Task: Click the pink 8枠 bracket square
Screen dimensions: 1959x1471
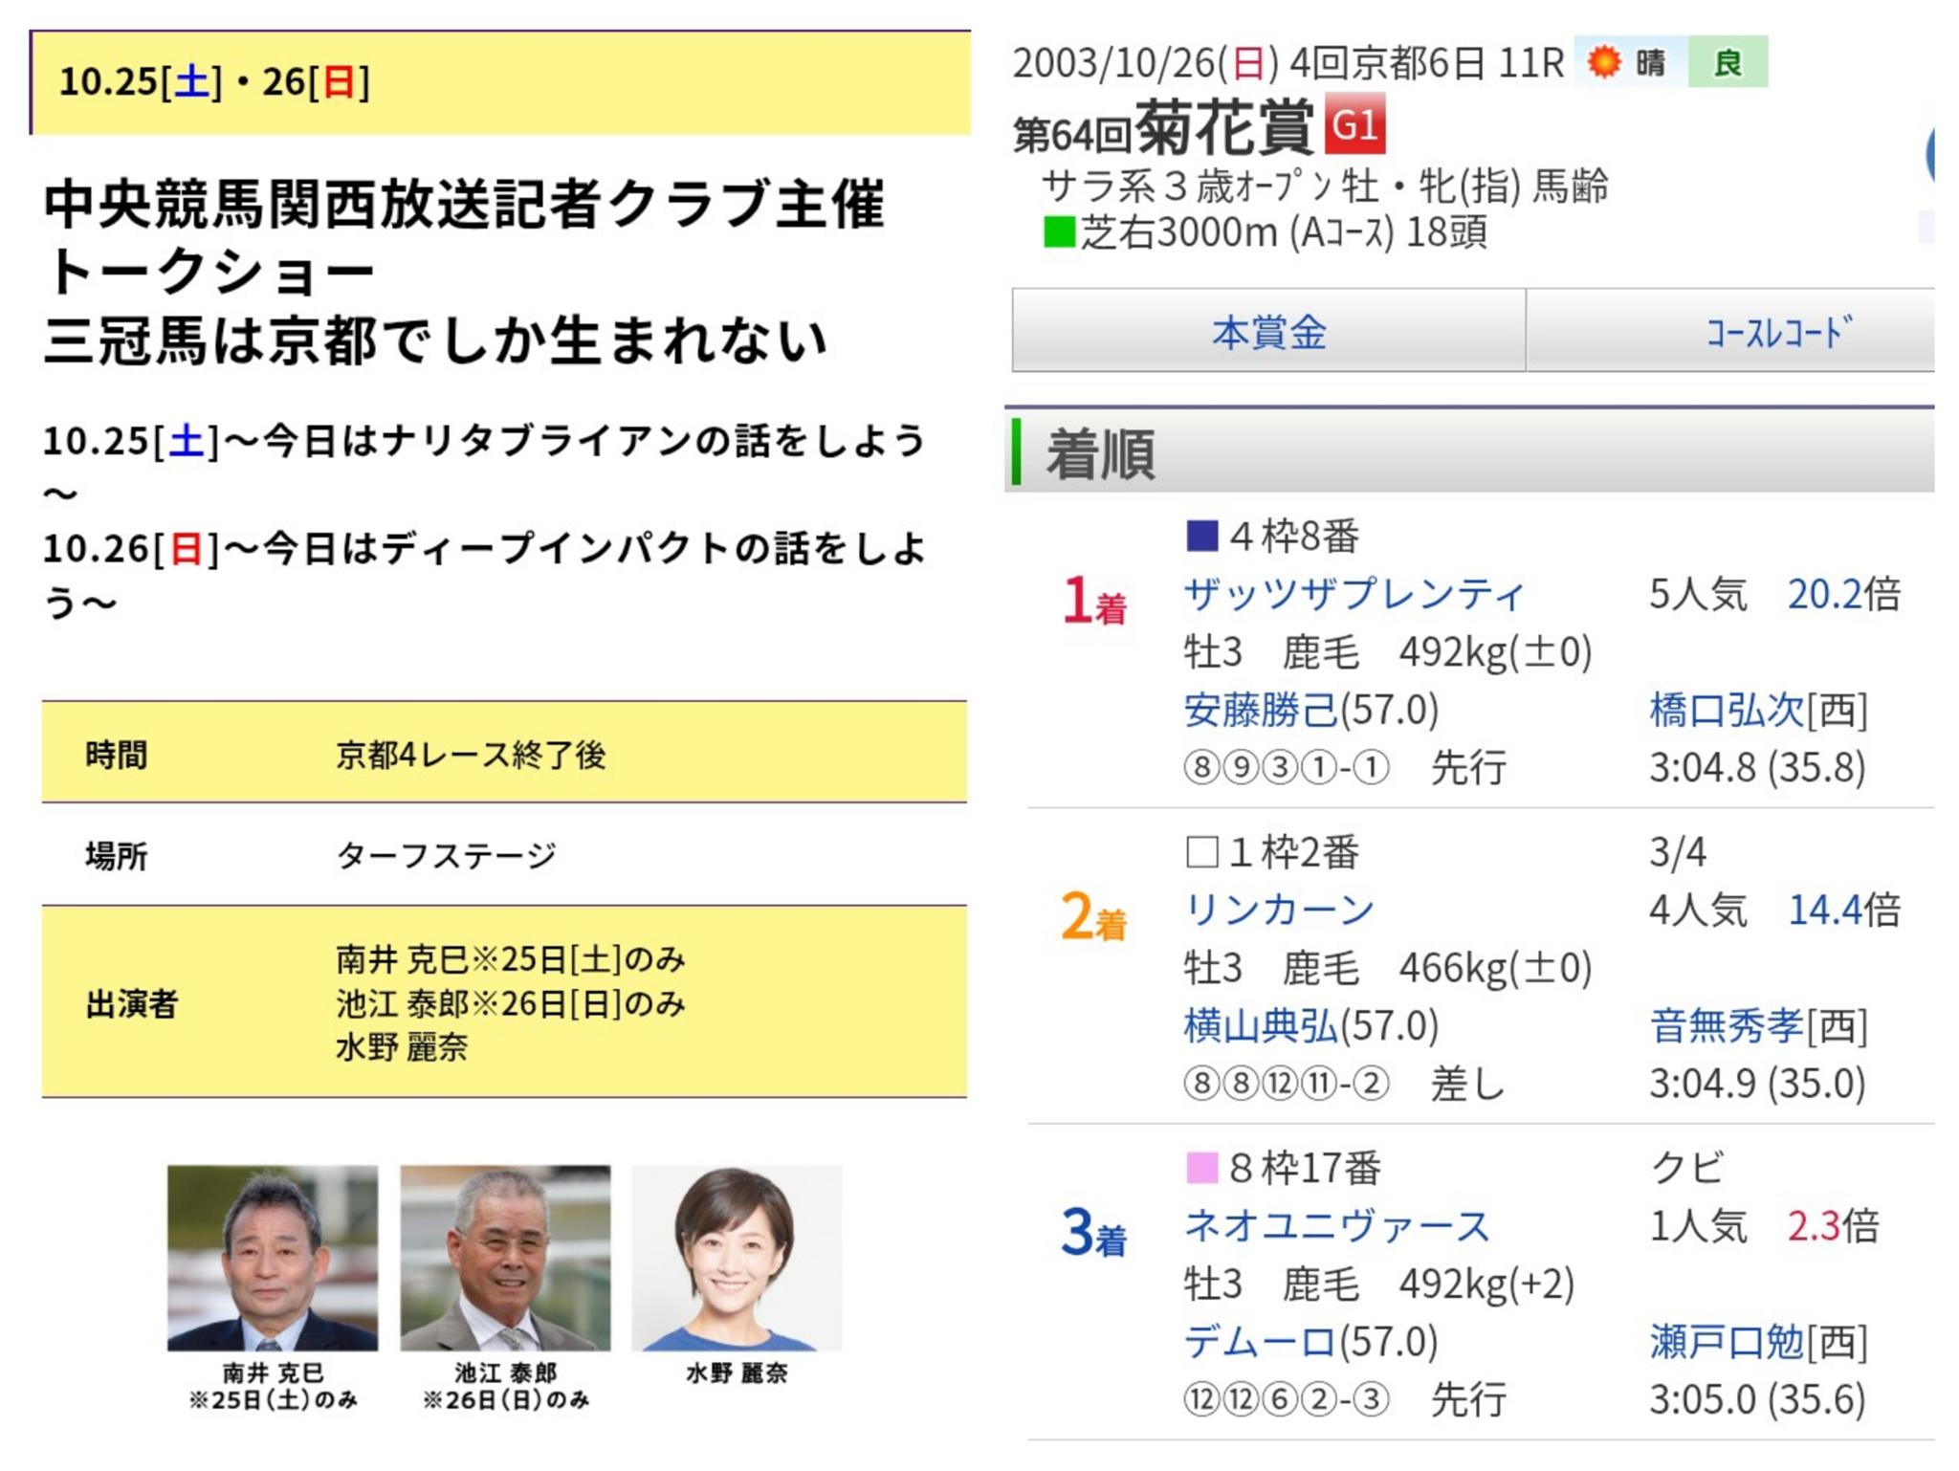Action: pyautogui.click(x=1201, y=1168)
